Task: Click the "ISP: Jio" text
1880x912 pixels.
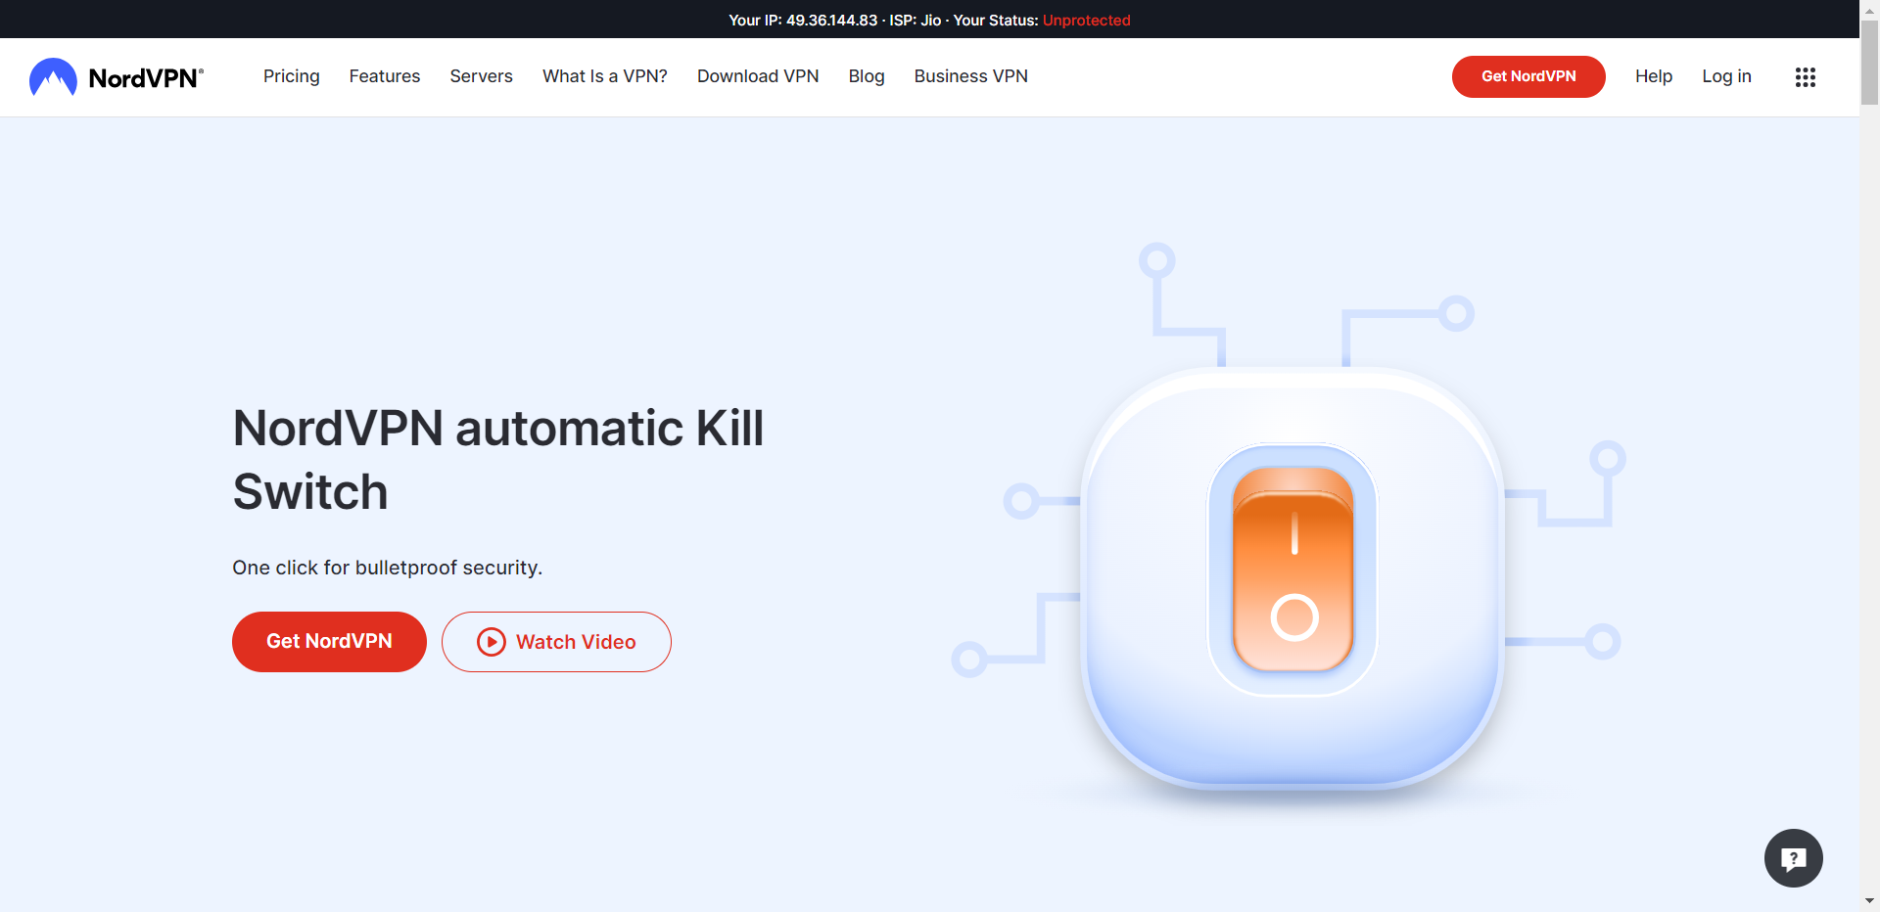Action: 916,20
